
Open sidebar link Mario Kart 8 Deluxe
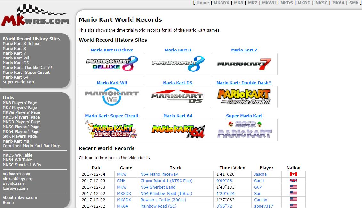tap(21, 44)
